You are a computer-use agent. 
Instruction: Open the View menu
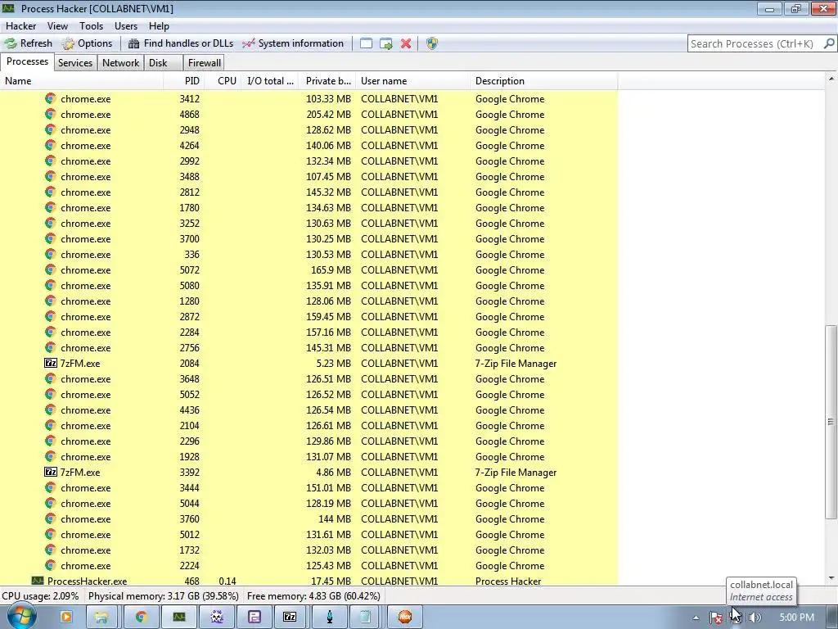[57, 25]
